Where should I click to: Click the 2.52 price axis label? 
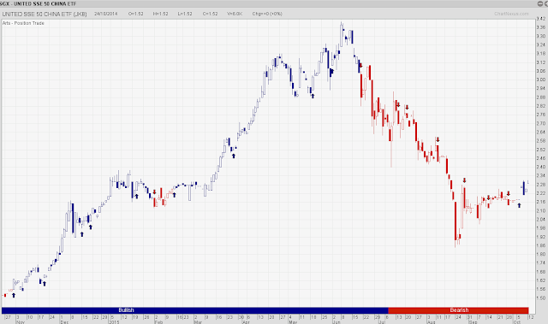540,150
